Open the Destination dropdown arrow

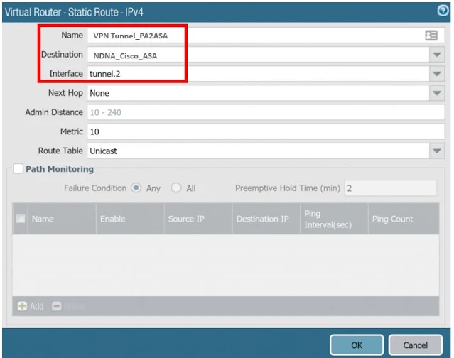436,55
